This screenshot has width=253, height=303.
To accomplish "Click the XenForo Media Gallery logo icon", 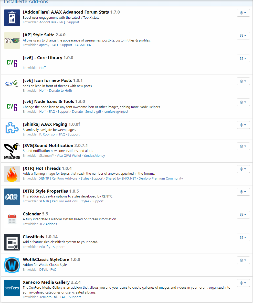I will coord(12,288).
